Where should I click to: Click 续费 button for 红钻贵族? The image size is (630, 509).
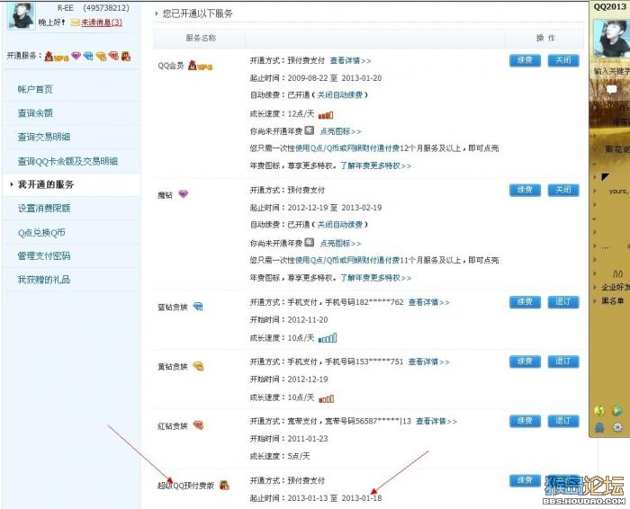coord(525,421)
